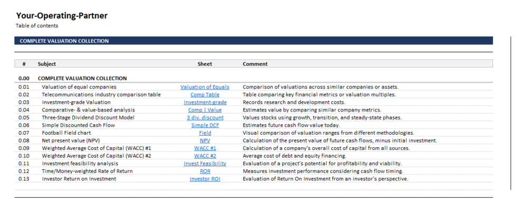The width and height of the screenshot is (530, 213).
Task: Select comment about investor's perspective ROI
Action: pyautogui.click(x=325, y=179)
